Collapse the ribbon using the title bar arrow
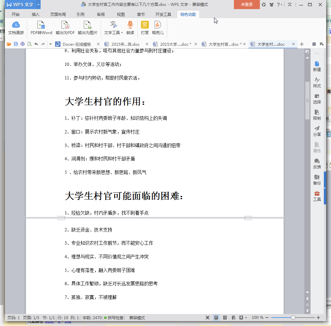 point(290,5)
